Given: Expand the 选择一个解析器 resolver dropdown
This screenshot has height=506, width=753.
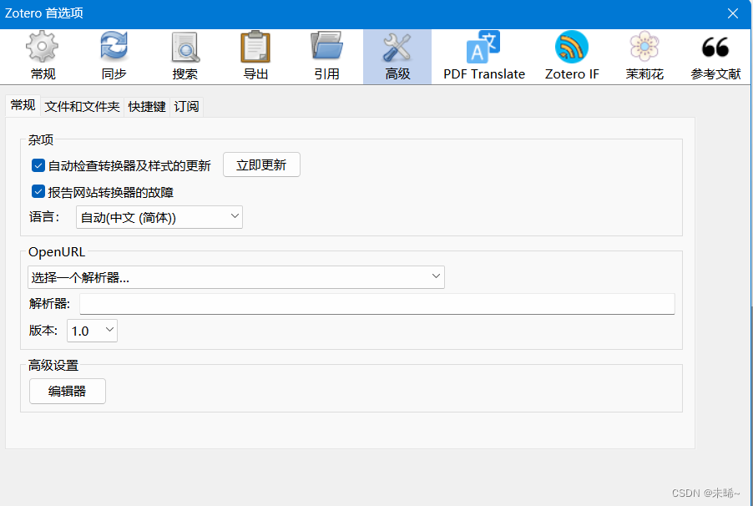Looking at the screenshot, I should pos(236,277).
